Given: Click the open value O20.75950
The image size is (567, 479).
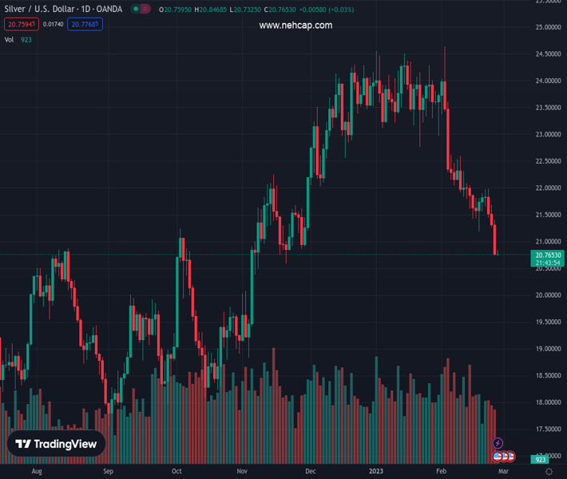Looking at the screenshot, I should 175,10.
